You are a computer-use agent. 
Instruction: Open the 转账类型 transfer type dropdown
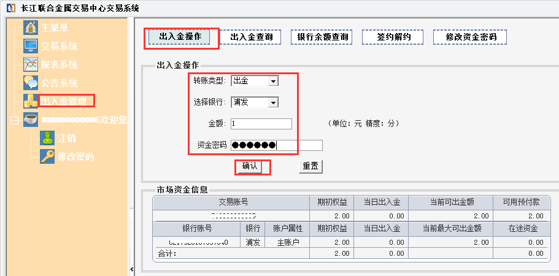[274, 81]
